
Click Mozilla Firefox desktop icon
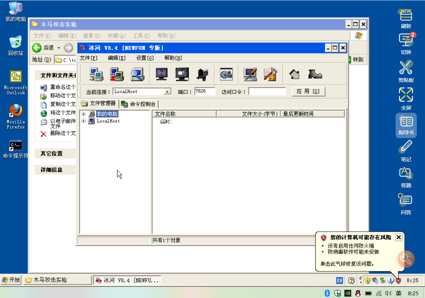point(16,117)
